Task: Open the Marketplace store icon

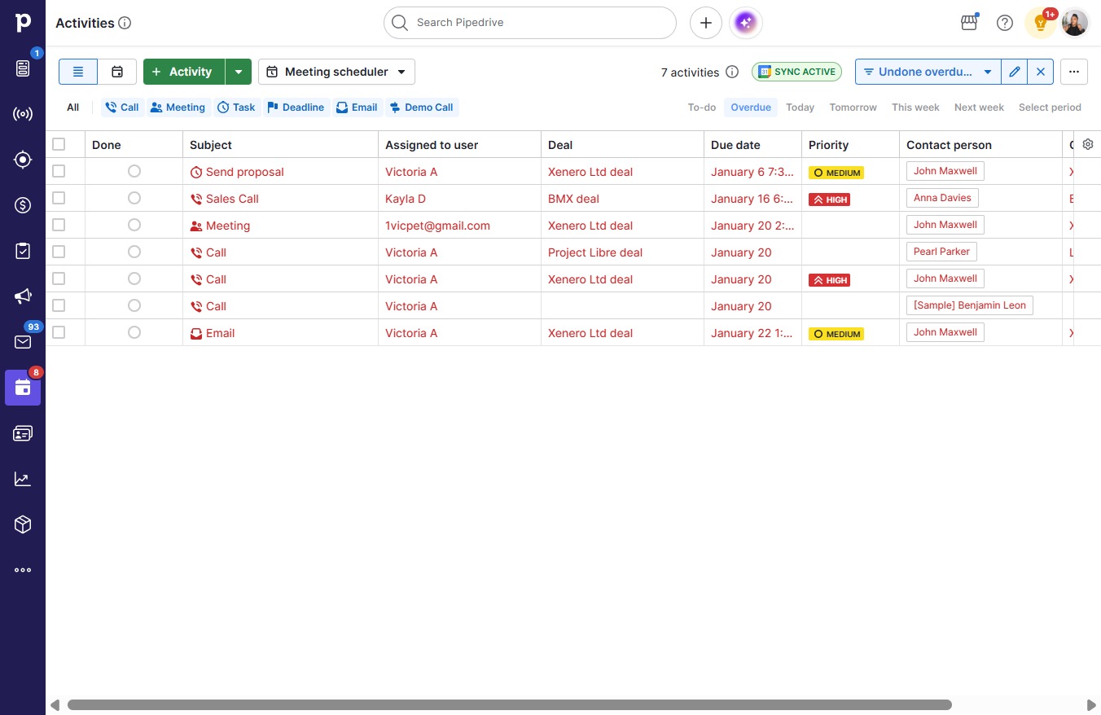Action: pos(969,23)
